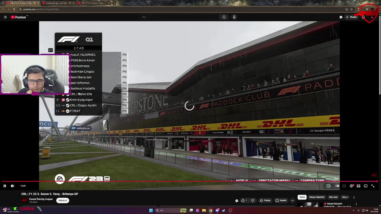The width and height of the screenshot is (381, 214).
Task: Click the Casual Racing League avatar
Action: click(24, 200)
